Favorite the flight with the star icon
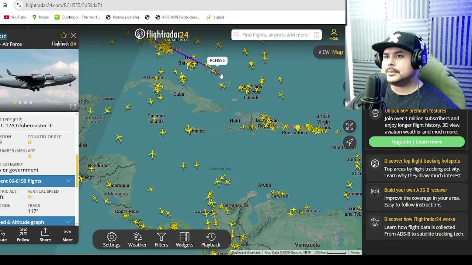The width and height of the screenshot is (472, 265). tap(63, 35)
